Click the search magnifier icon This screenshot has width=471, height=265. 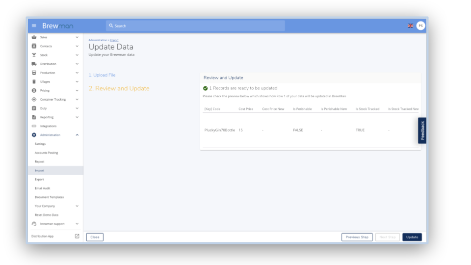[x=111, y=26]
